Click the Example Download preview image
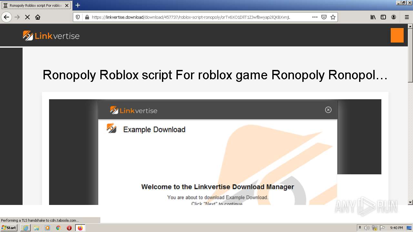The width and height of the screenshot is (413, 232). tap(215, 152)
